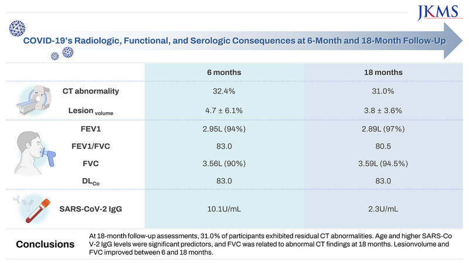The image size is (469, 263).
Task: Click the conclusions paragraph text
Action: pyautogui.click(x=270, y=243)
